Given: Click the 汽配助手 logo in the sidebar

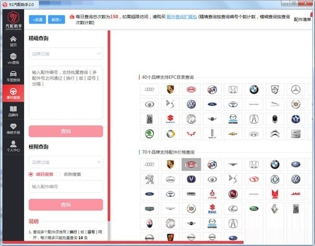Looking at the screenshot, I should coord(13,19).
